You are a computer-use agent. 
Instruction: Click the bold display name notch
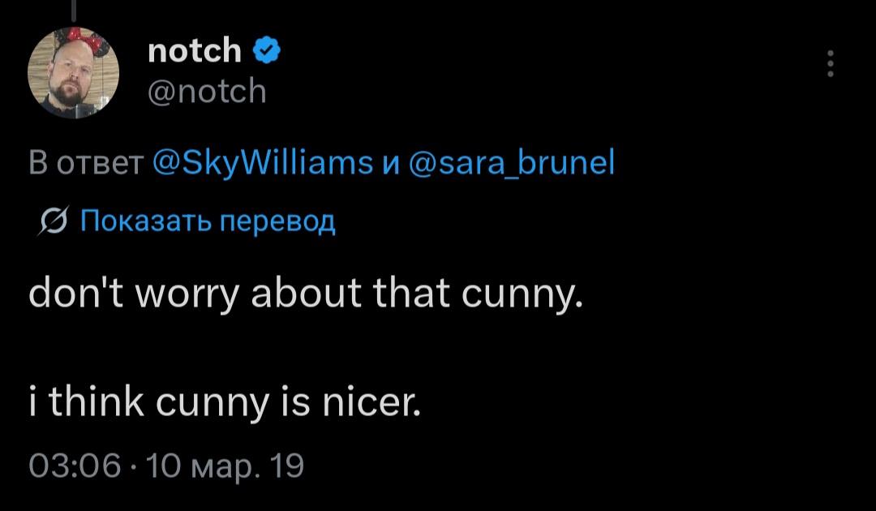(x=195, y=51)
